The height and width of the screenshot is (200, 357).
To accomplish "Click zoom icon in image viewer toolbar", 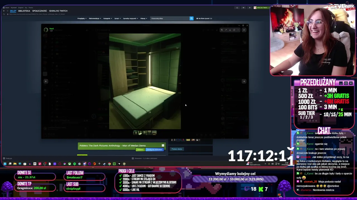I will (222, 30).
